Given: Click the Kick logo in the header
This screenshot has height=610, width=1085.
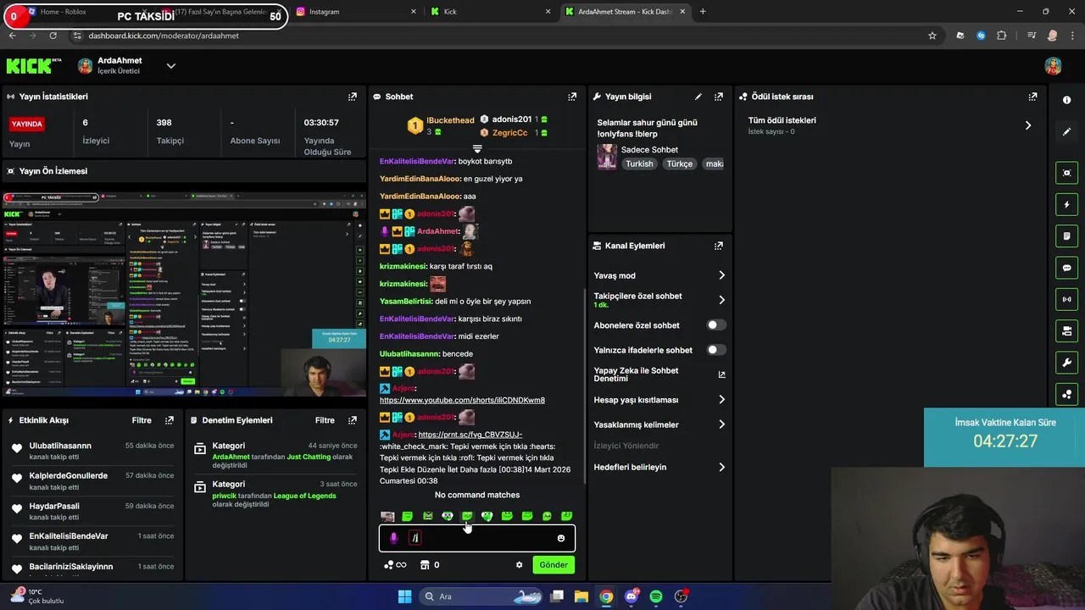Looking at the screenshot, I should click(34, 65).
